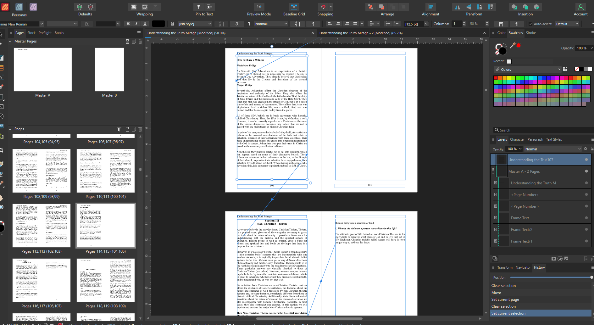This screenshot has height=325, width=594.
Task: Switch to the Understanding the Truth Mirage - 2 document tab
Action: 361,33
